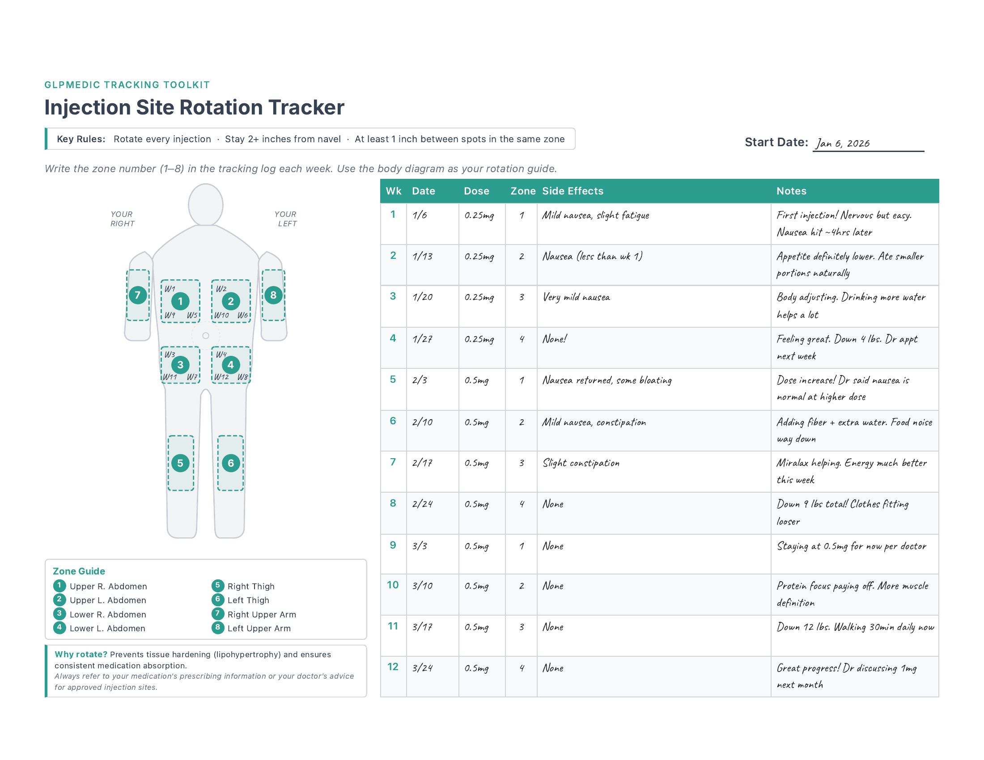This screenshot has width=984, height=760.
Task: Click zone 3 lower right abdomen marker
Action: (x=182, y=365)
